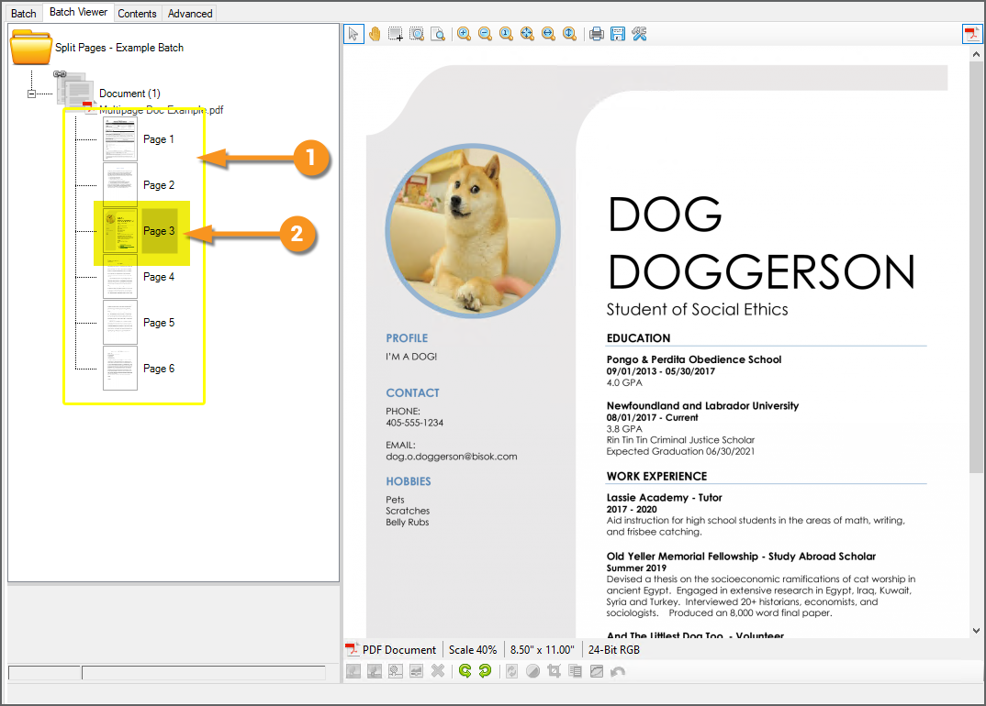Click the PDF icon at top right
The height and width of the screenshot is (706, 986).
click(972, 34)
